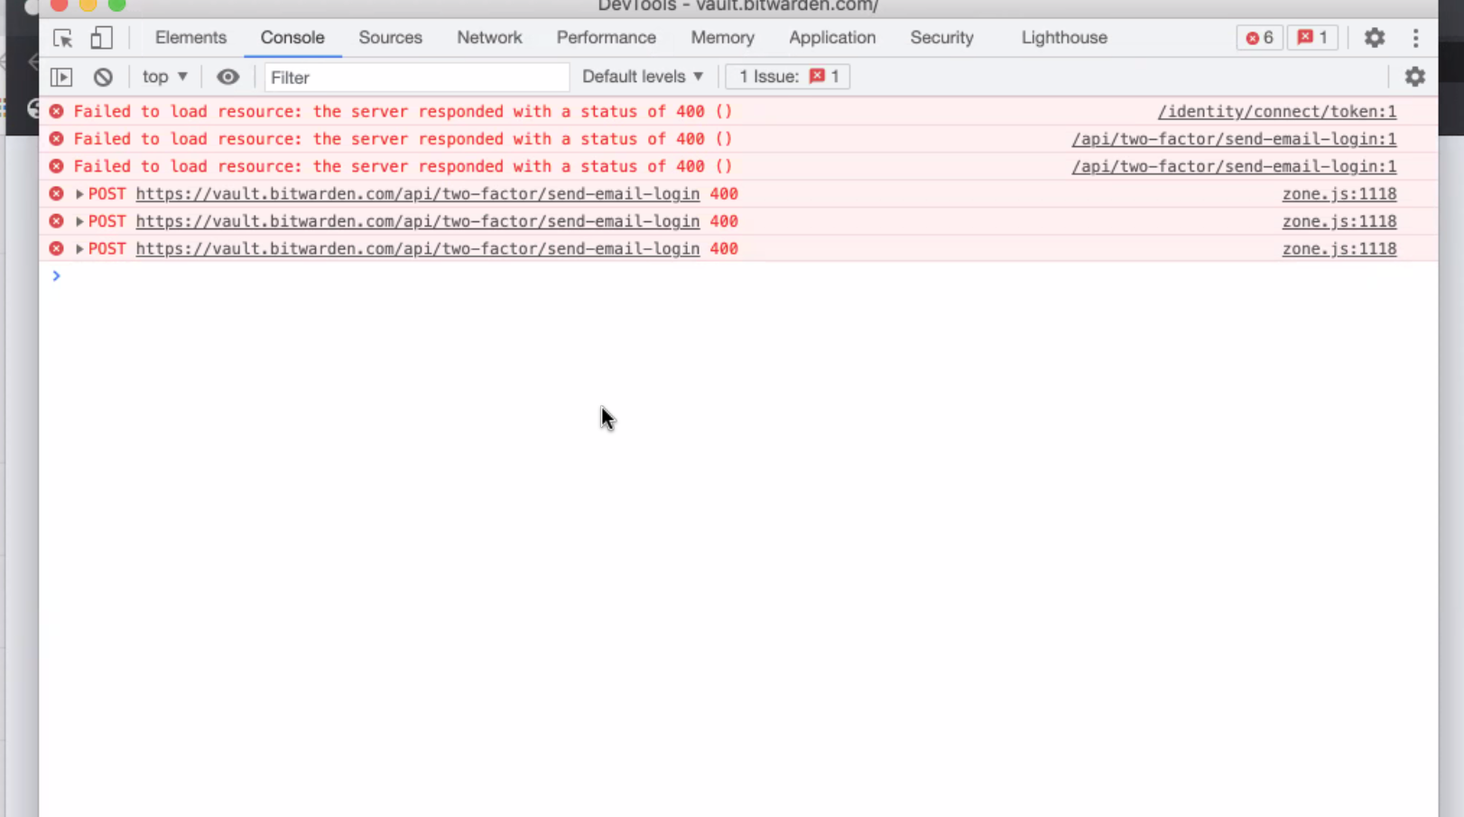This screenshot has height=817, width=1464.
Task: Open DevTools settings gear
Action: pyautogui.click(x=1374, y=38)
